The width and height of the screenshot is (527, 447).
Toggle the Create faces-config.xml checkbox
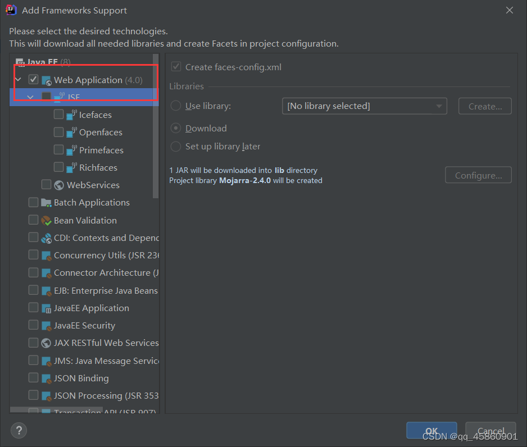(176, 66)
